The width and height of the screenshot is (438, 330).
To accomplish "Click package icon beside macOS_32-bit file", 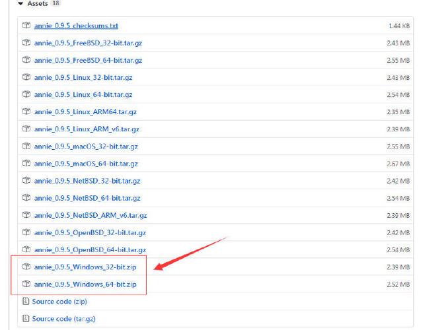I will [x=26, y=146].
